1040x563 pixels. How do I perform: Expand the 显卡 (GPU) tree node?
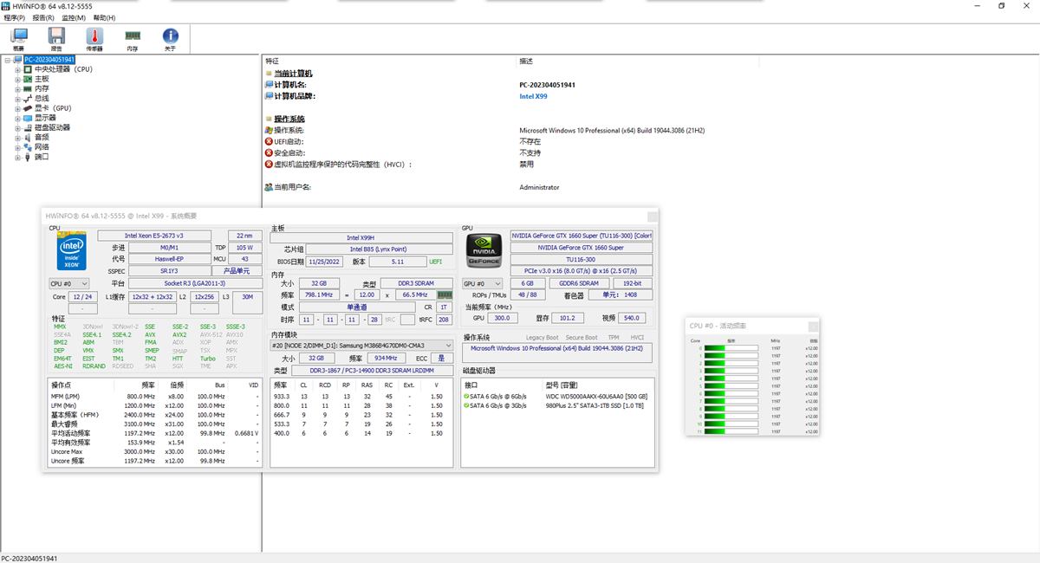(x=17, y=108)
